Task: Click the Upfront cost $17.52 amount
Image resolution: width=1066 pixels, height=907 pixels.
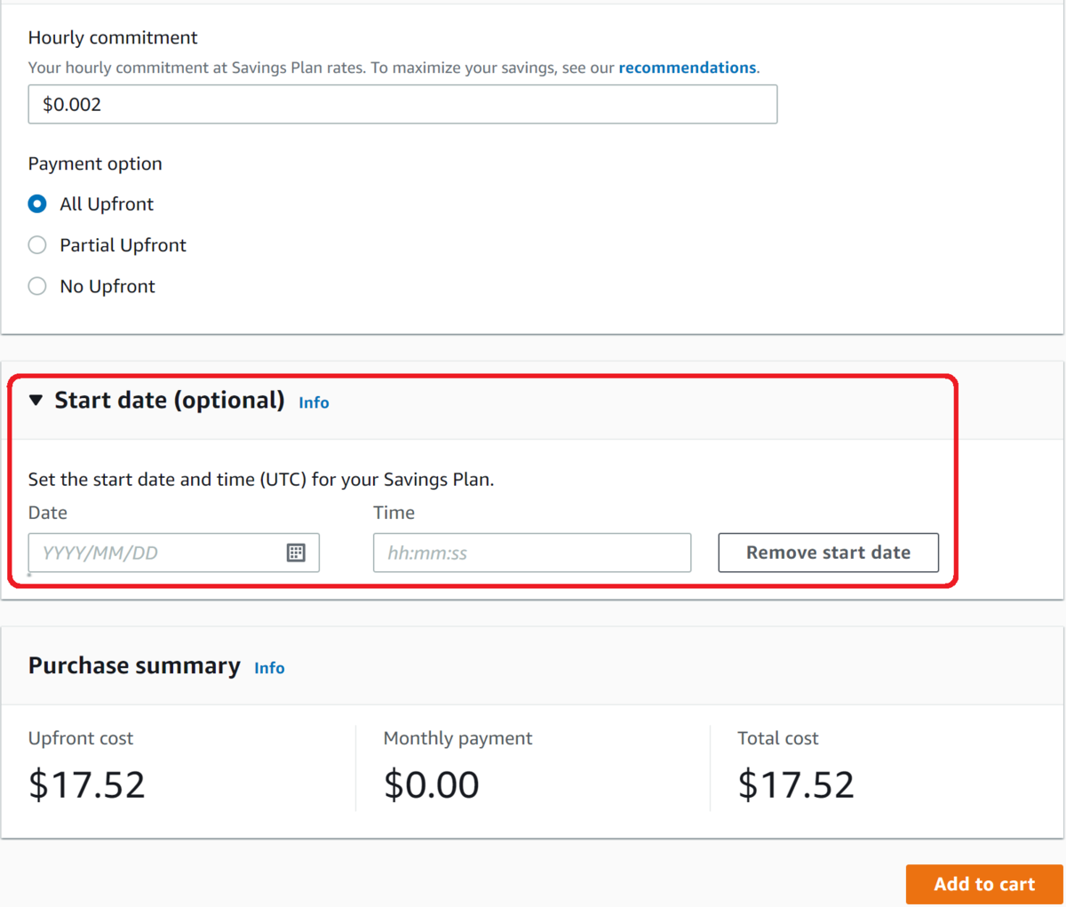Action: (87, 784)
